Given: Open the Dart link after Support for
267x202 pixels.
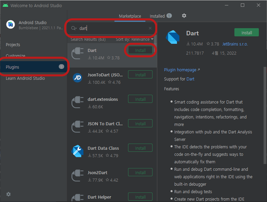Looking at the screenshot, I should [x=190, y=79].
